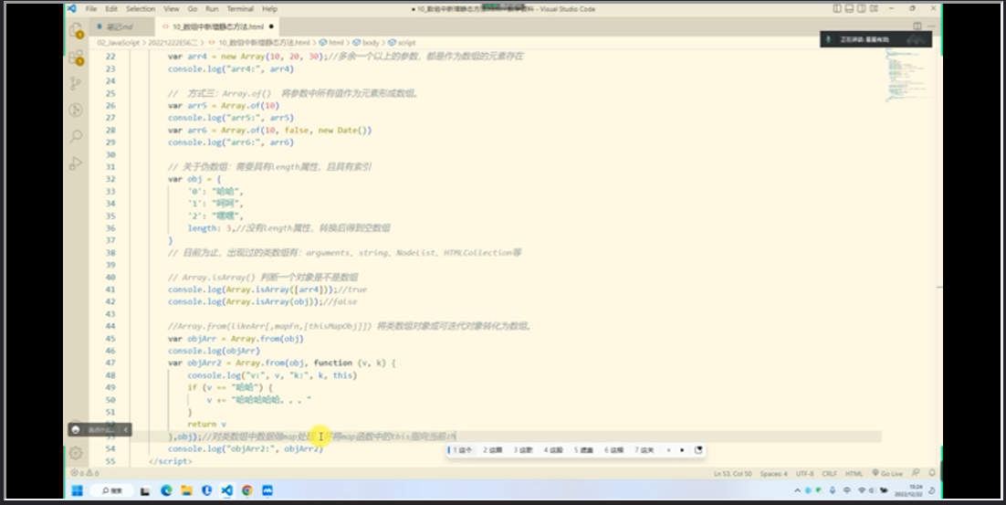Open the Manage gear icon in activity bar
This screenshot has height=505, width=1006.
click(x=76, y=453)
